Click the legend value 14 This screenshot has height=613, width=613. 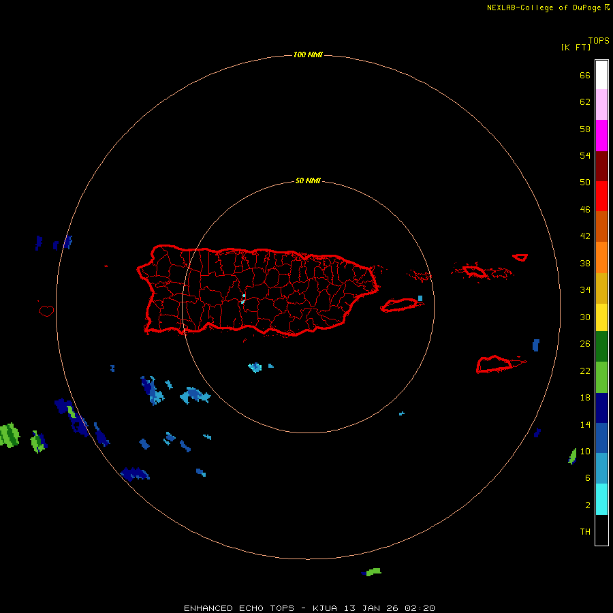pos(585,424)
